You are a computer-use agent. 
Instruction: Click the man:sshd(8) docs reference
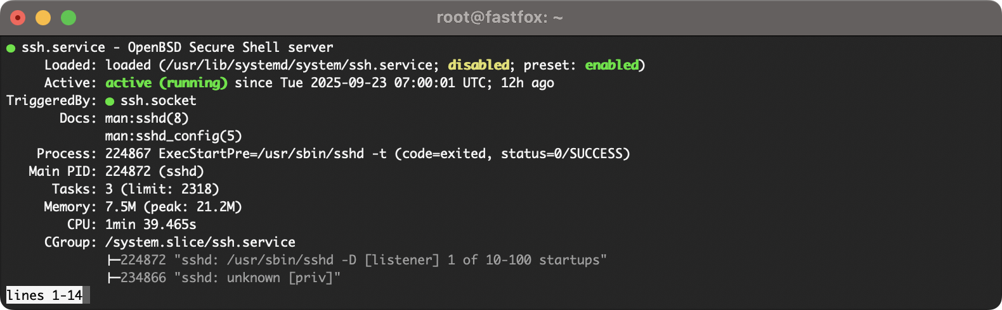[x=146, y=118]
